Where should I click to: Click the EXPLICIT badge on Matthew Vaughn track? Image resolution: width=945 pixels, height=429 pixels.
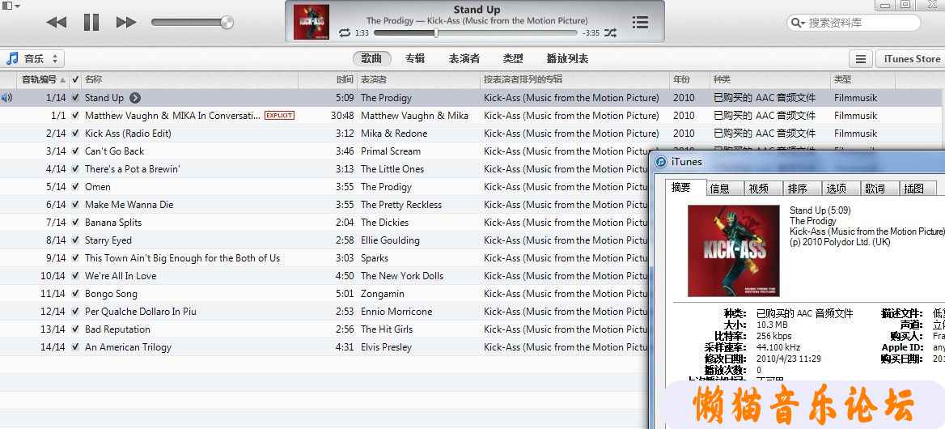[280, 115]
